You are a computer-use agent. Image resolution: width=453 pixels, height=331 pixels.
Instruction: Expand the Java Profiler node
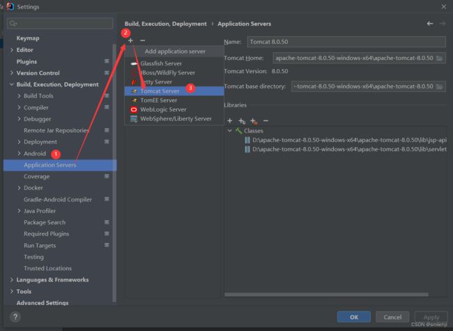point(19,211)
